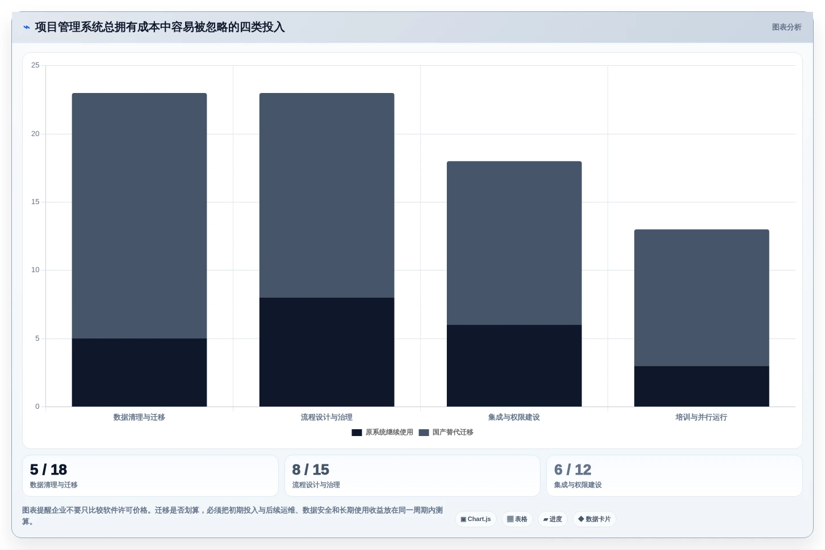The image size is (825, 550).
Task: Click the y-axis value 25
Action: pos(35,65)
